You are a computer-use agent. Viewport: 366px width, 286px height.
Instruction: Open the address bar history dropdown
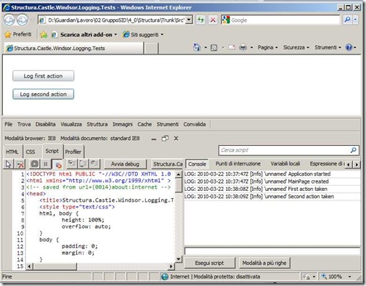click(x=189, y=20)
